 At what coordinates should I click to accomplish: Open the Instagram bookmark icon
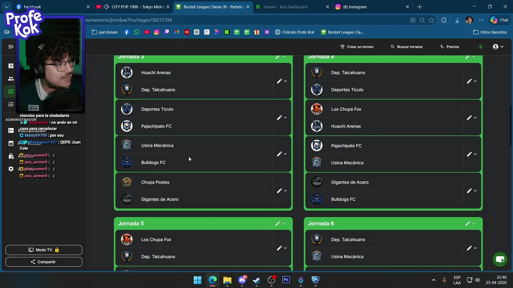click(x=157, y=32)
